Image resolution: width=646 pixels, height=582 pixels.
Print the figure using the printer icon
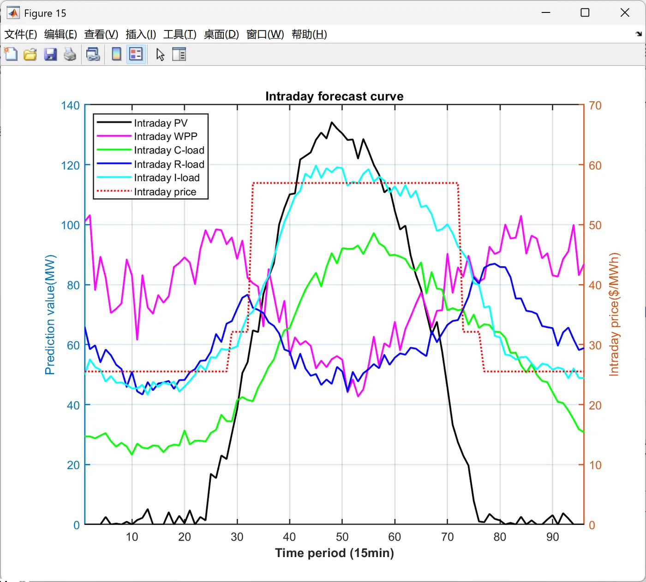(70, 54)
